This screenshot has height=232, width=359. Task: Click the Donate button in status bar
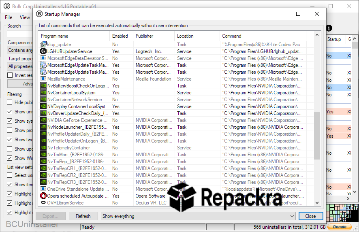[x=340, y=227]
